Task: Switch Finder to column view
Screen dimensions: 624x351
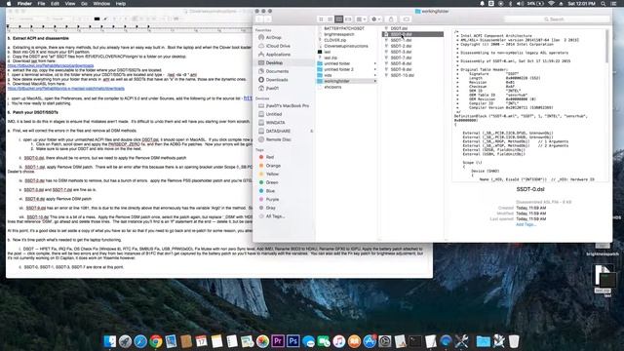Action: point(338,19)
